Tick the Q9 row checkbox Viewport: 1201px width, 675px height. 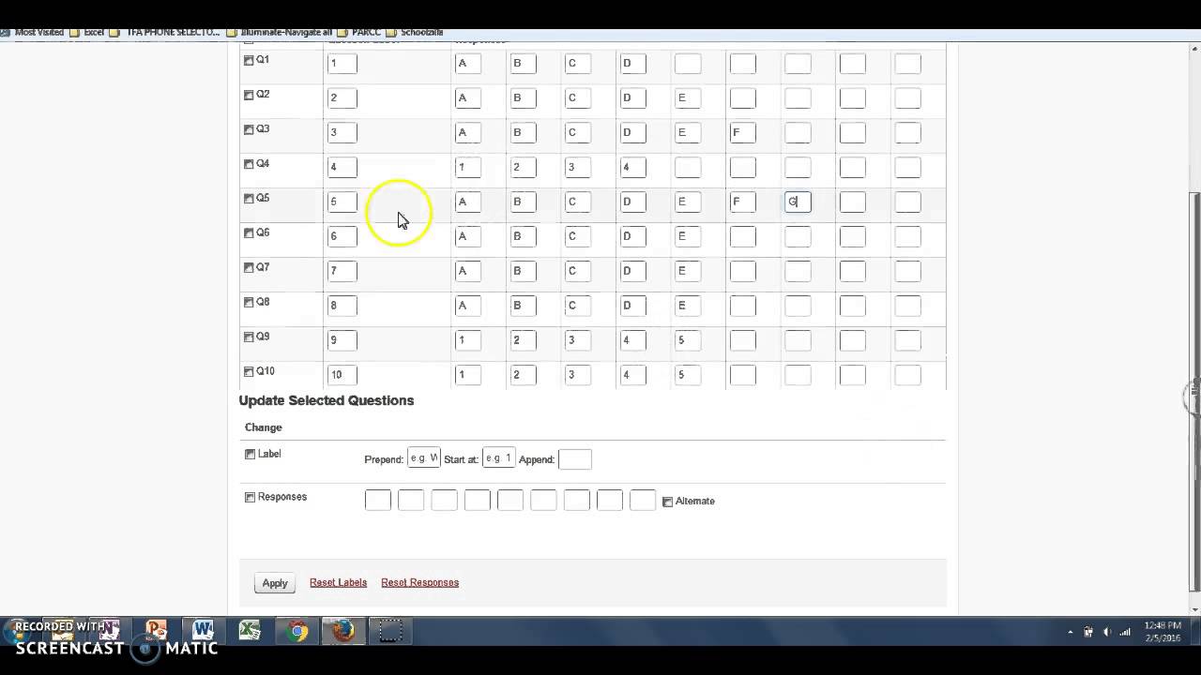pyautogui.click(x=249, y=337)
